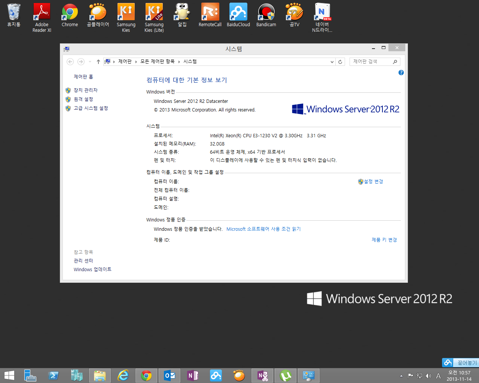The image size is (479, 383).
Task: Go back with the navigation arrow
Action: tap(70, 62)
